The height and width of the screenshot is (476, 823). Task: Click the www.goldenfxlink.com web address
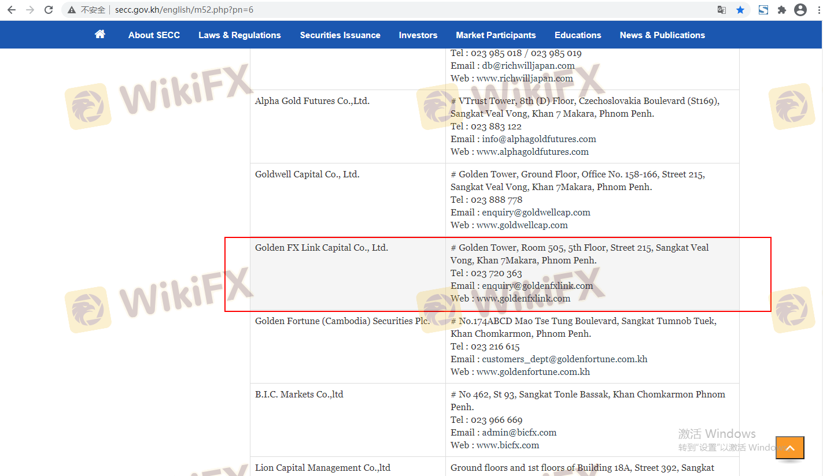tap(523, 299)
